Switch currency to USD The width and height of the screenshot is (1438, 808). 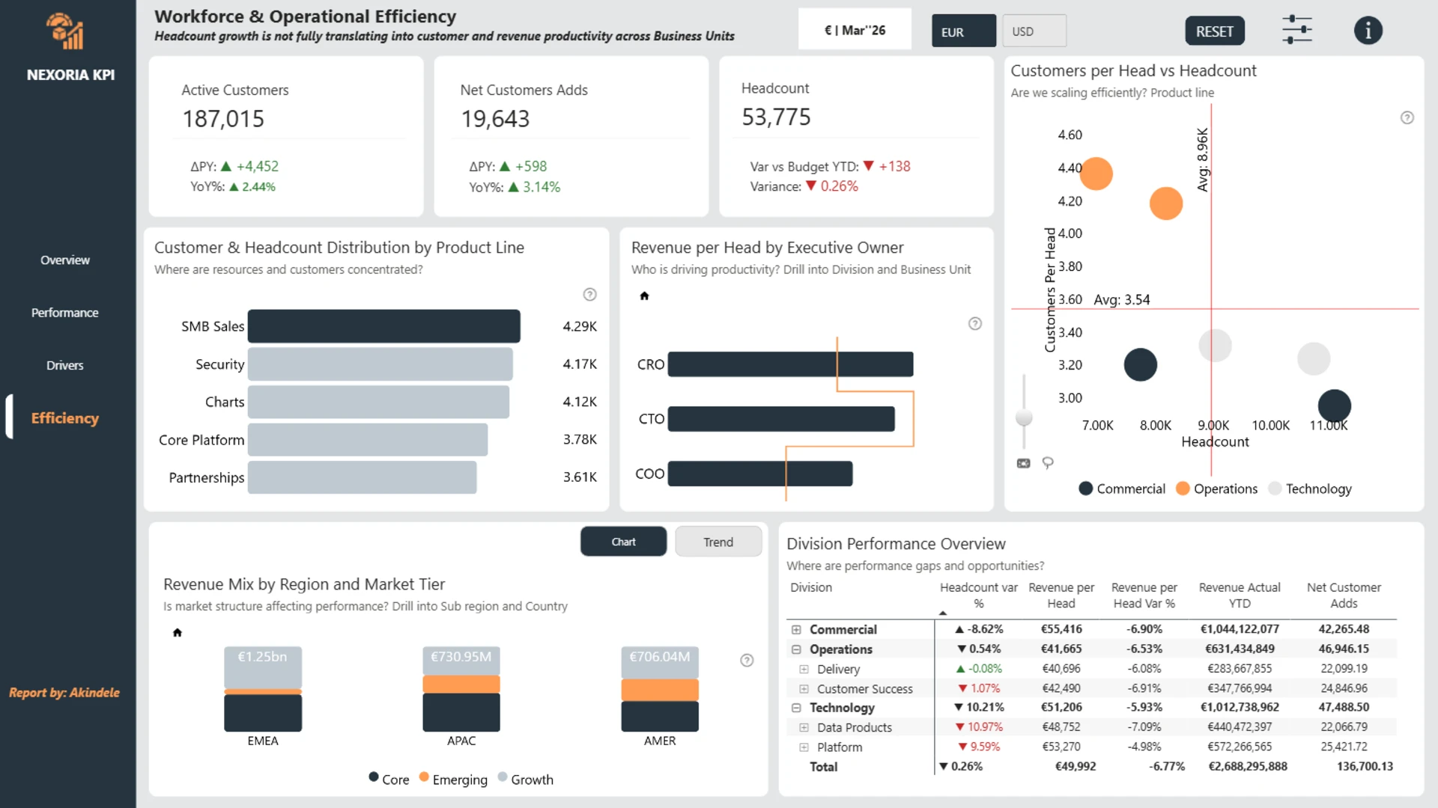coord(1034,31)
